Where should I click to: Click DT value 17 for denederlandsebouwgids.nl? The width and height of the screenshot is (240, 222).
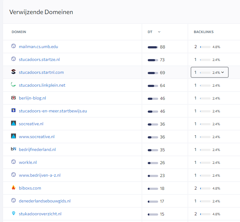[x=162, y=201]
